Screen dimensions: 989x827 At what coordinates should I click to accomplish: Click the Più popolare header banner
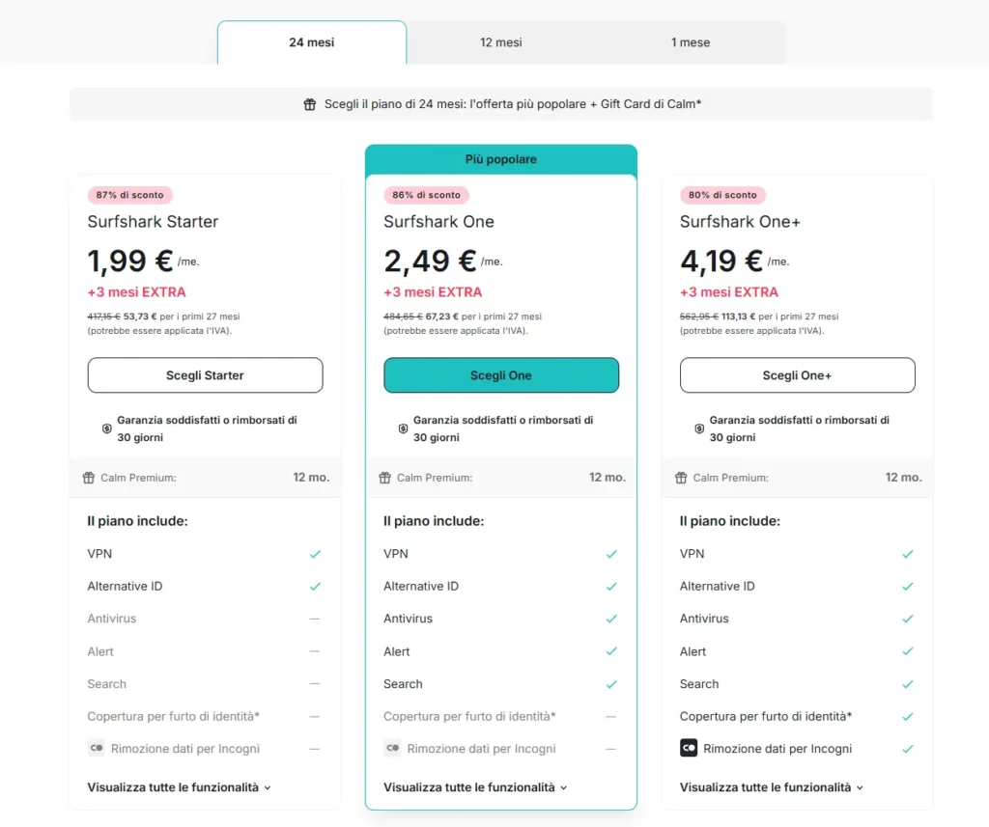pos(500,158)
